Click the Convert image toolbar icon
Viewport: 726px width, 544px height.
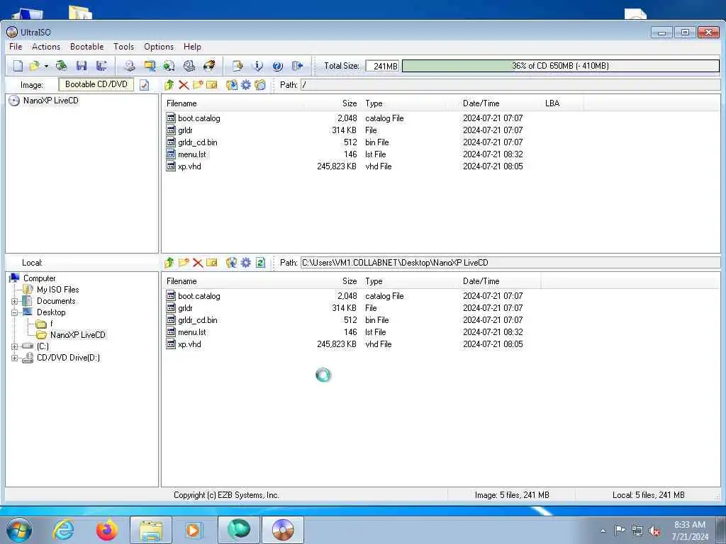tap(169, 66)
